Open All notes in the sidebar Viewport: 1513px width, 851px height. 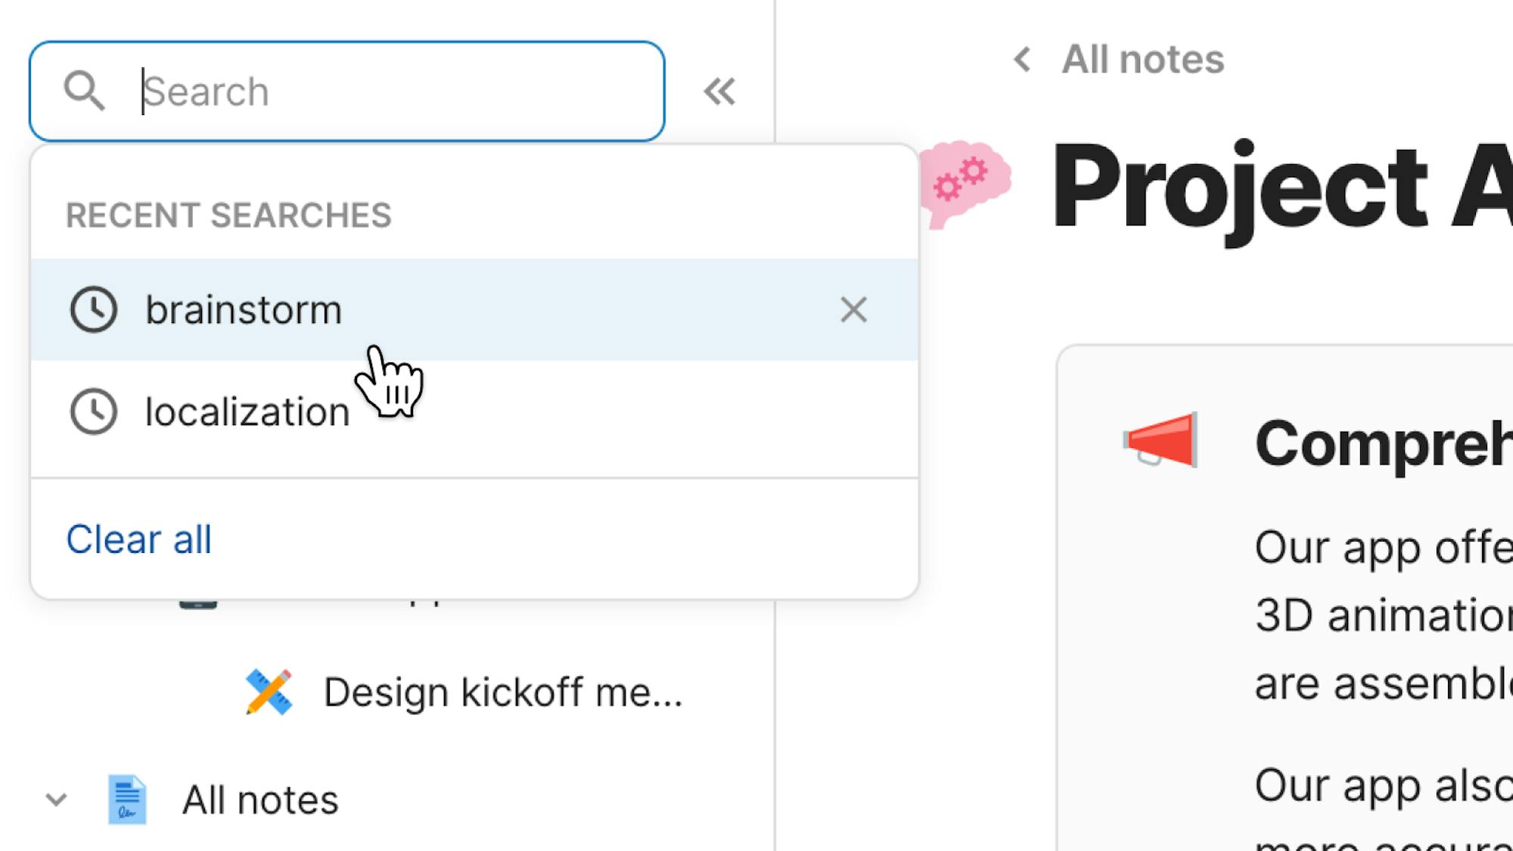(x=260, y=800)
